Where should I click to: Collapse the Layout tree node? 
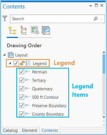point(4,55)
